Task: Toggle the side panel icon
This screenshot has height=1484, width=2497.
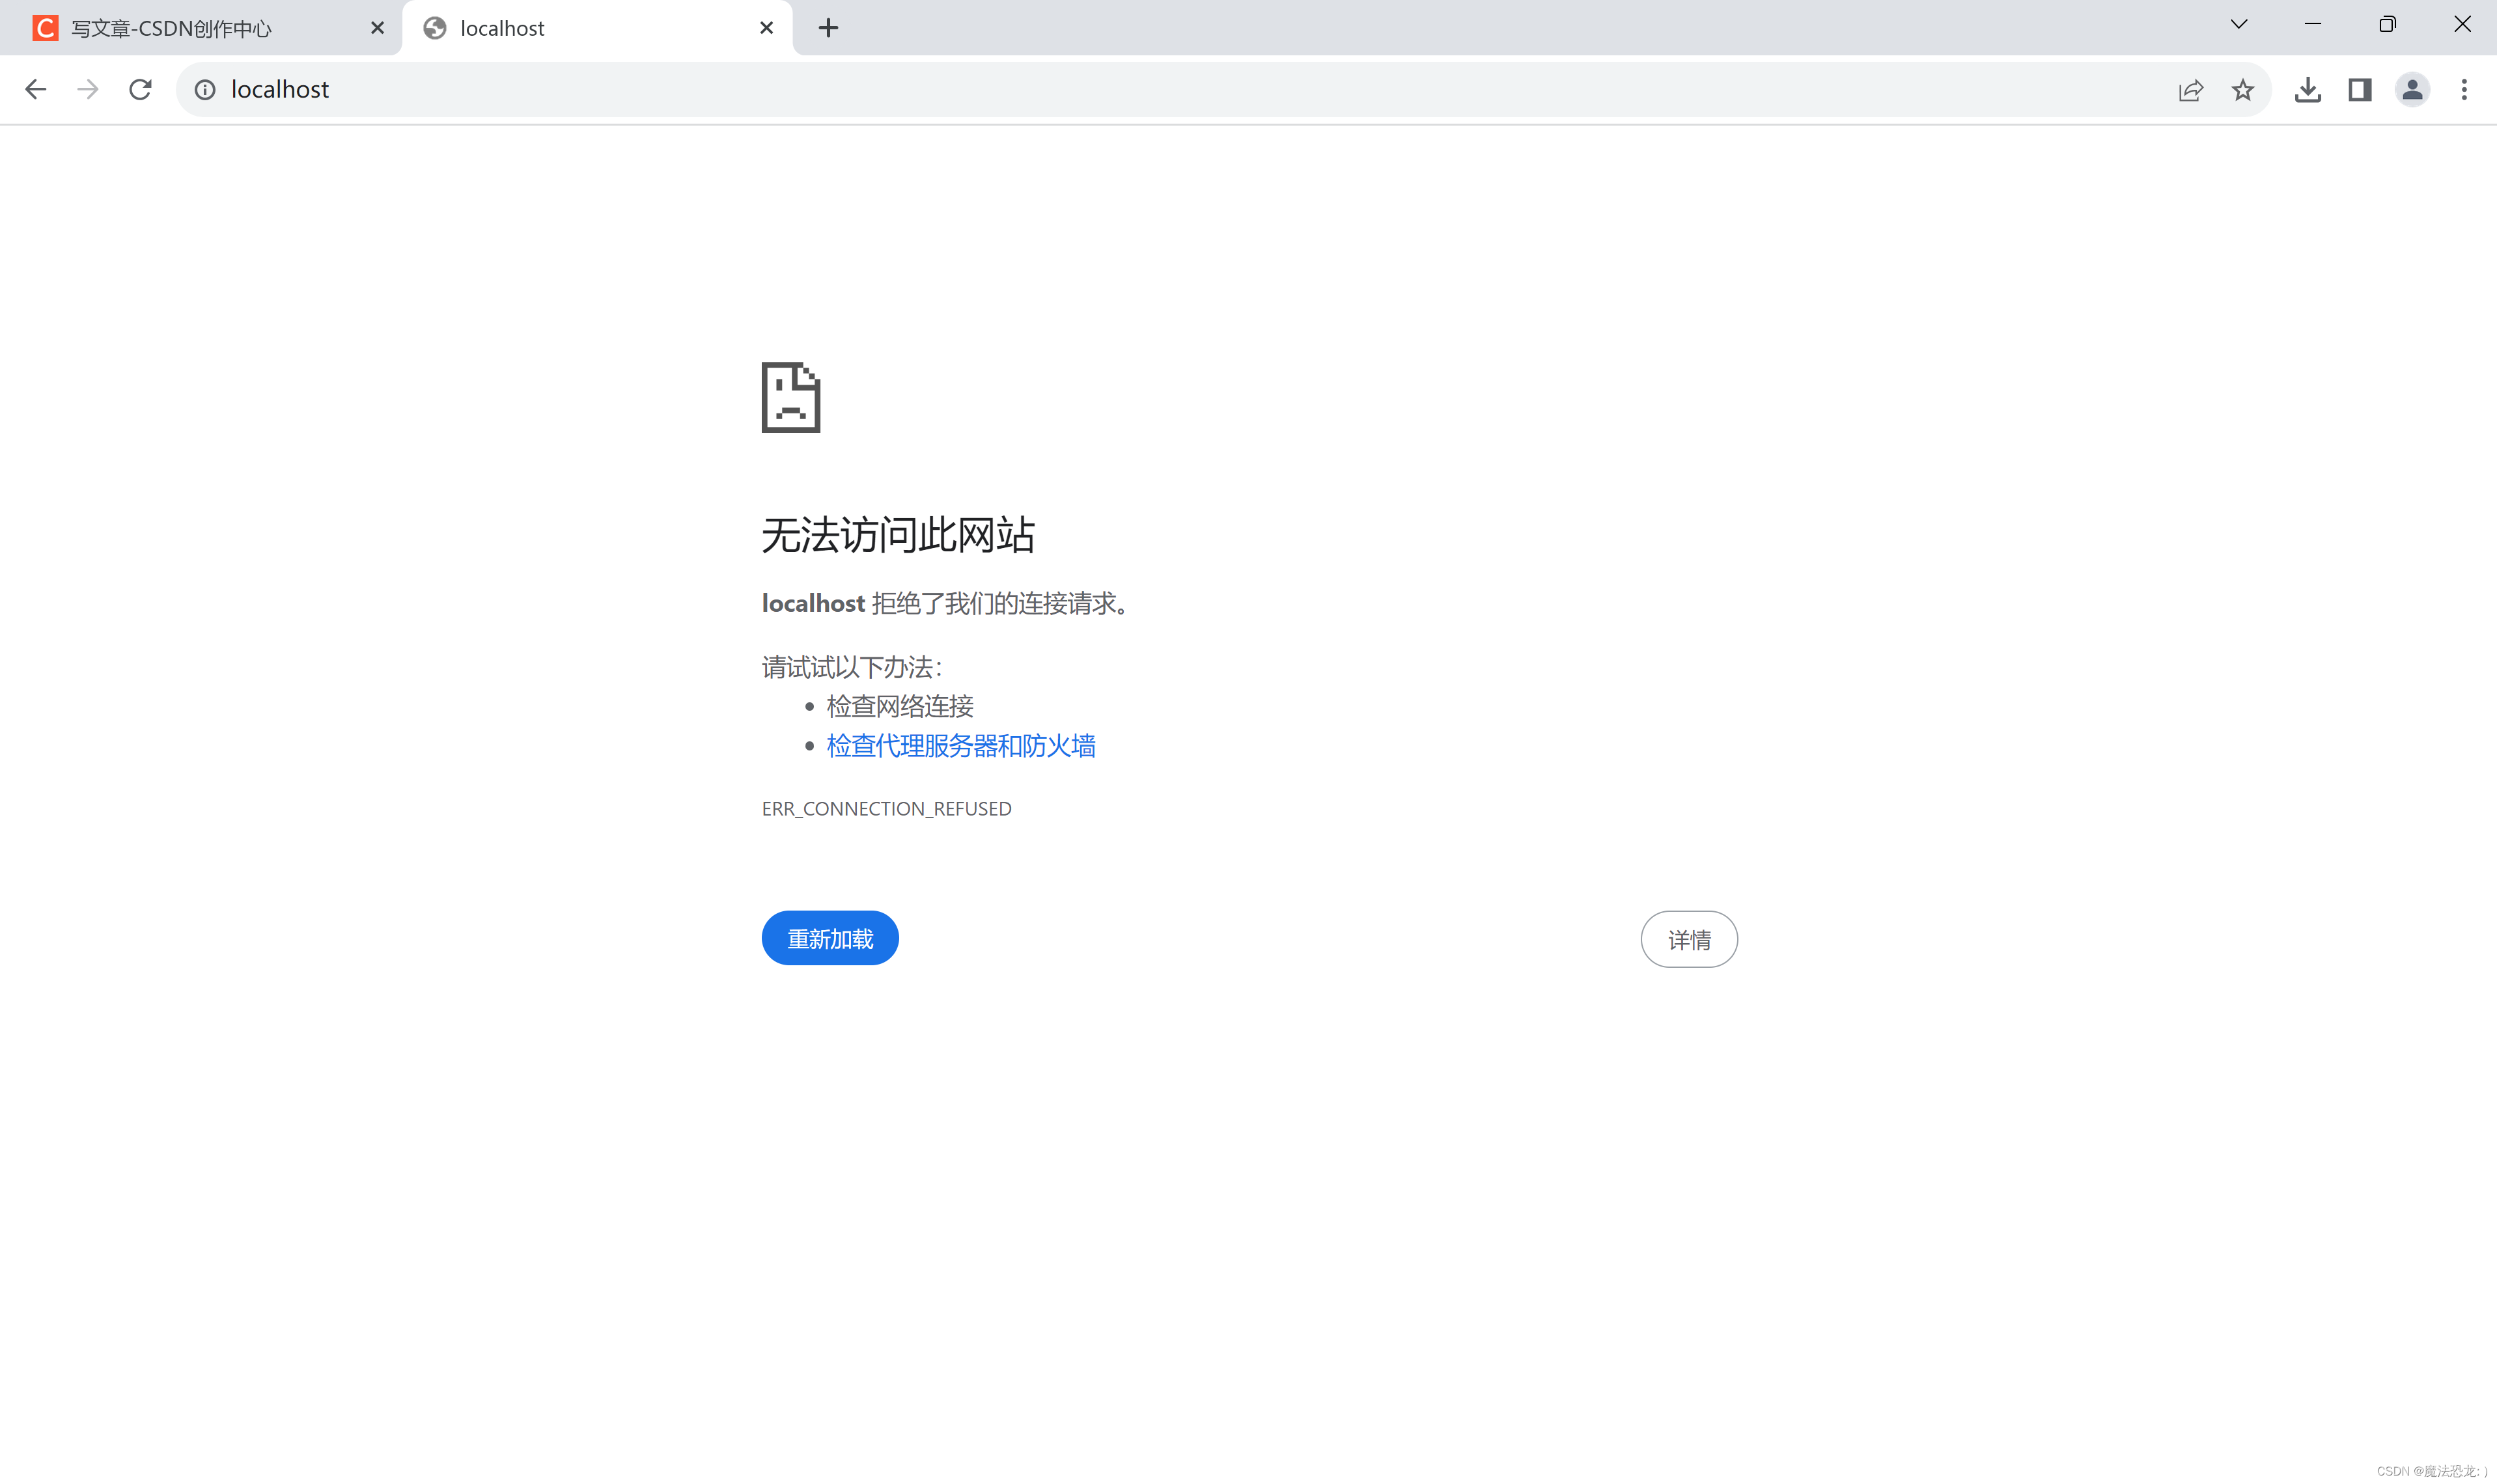Action: click(2360, 89)
